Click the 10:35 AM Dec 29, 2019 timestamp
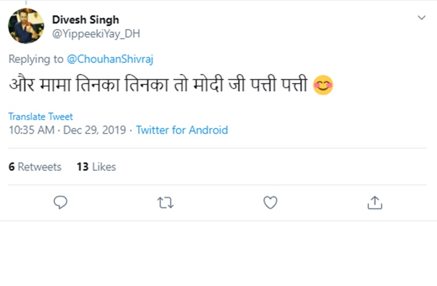Image resolution: width=437 pixels, height=286 pixels. [x=67, y=130]
